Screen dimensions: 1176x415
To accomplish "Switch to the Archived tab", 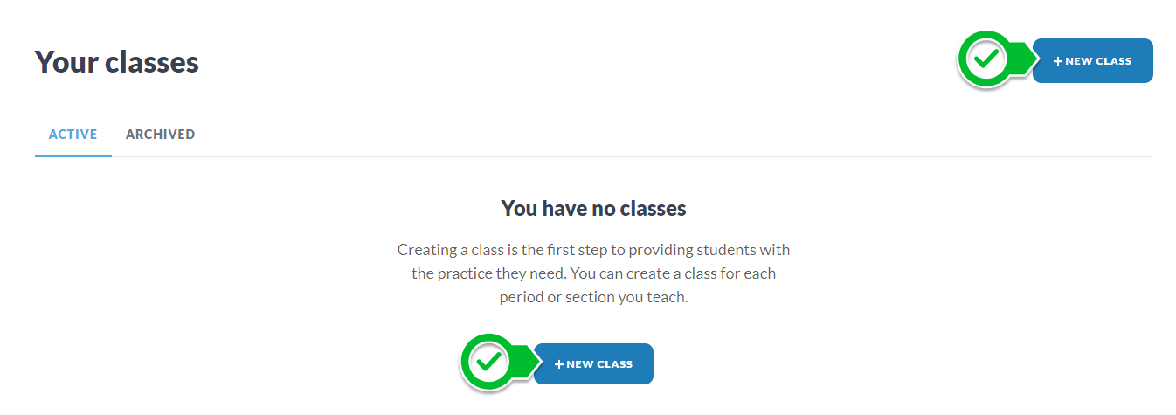I will [x=160, y=135].
